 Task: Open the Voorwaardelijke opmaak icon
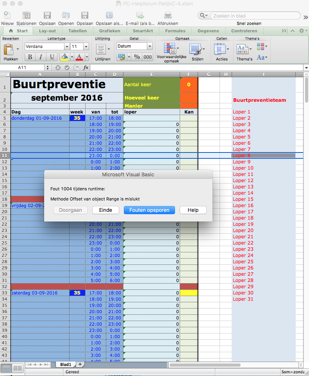(170, 48)
